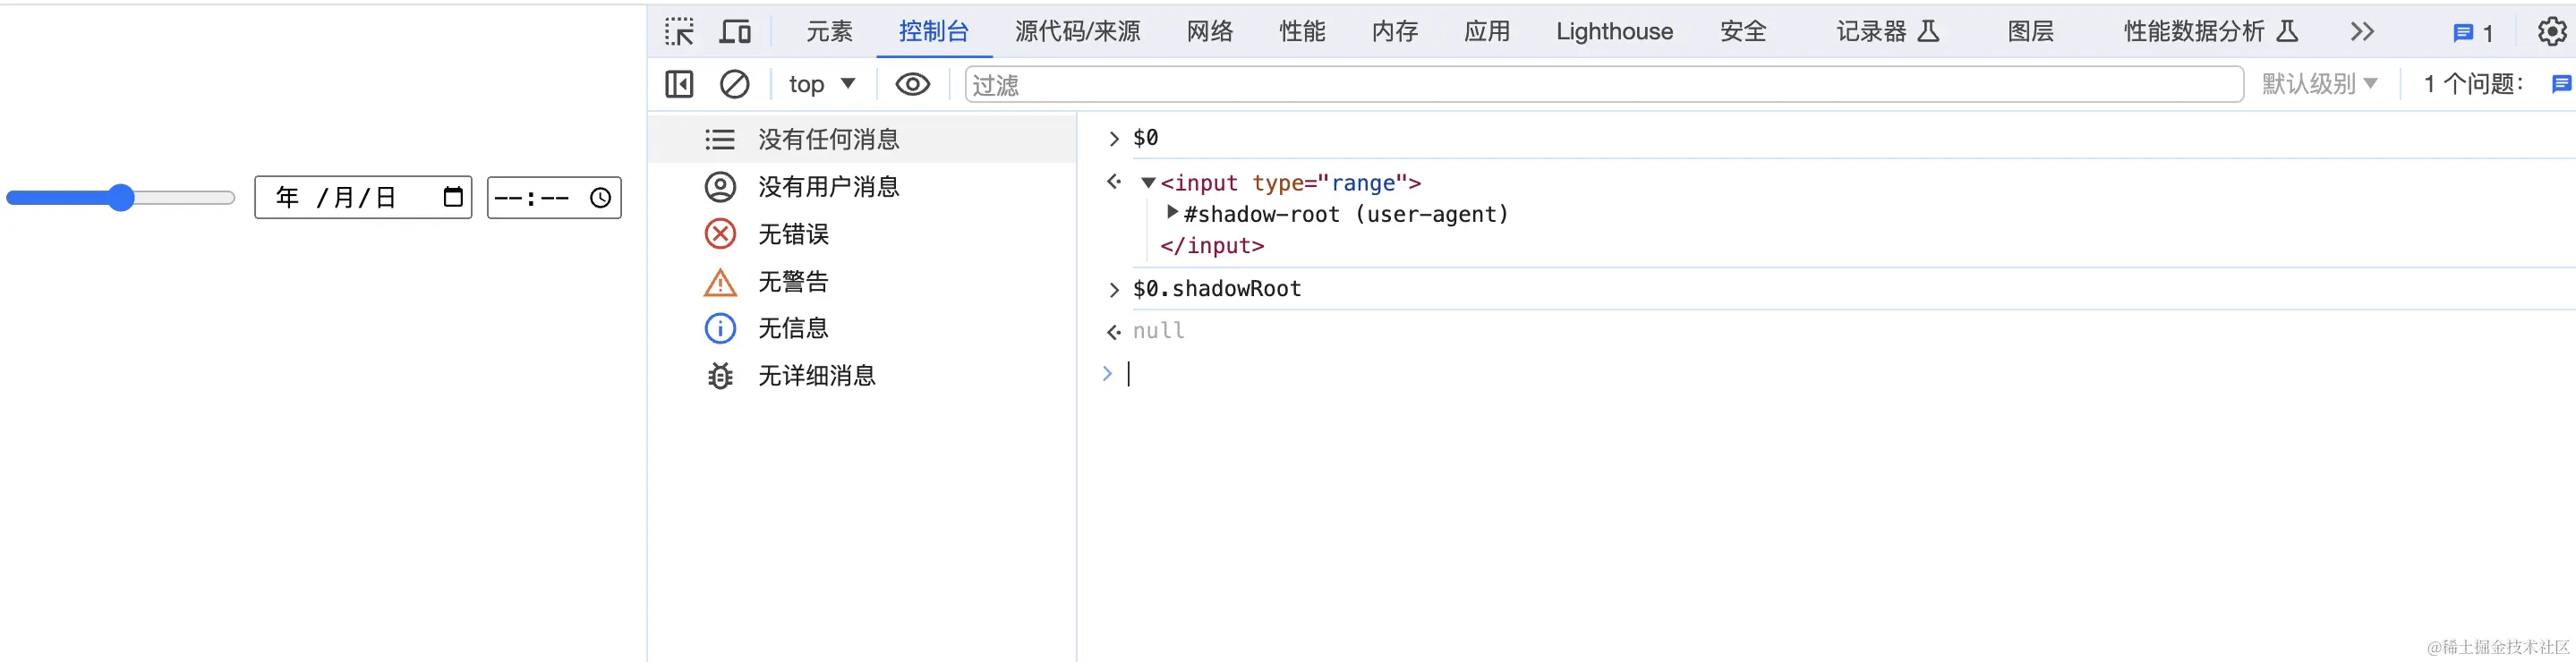Open the 应用 tab

tap(1487, 32)
